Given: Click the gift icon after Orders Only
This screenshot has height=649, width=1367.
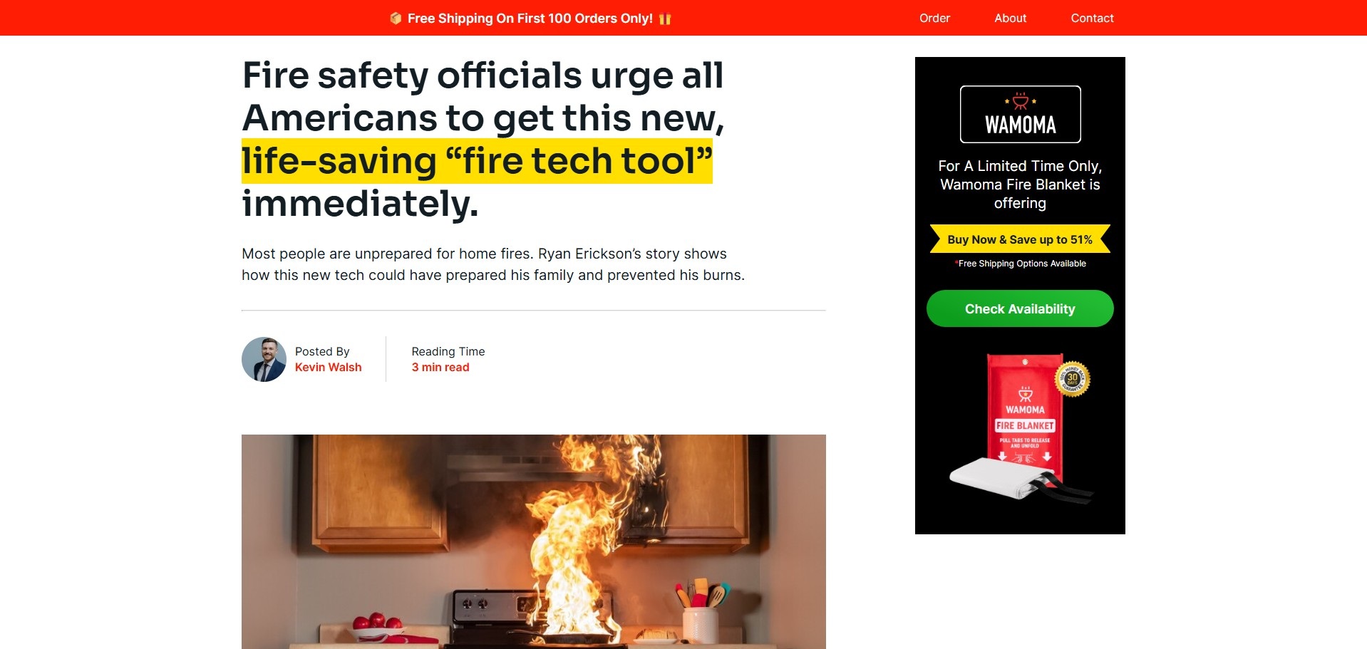Looking at the screenshot, I should 665,19.
